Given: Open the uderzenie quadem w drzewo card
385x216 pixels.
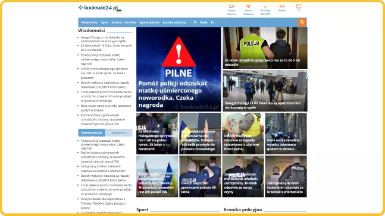Looking at the screenshot, I should coord(286,134).
